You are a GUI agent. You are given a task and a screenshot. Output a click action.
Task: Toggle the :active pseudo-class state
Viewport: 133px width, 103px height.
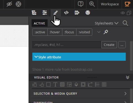click(40, 32)
